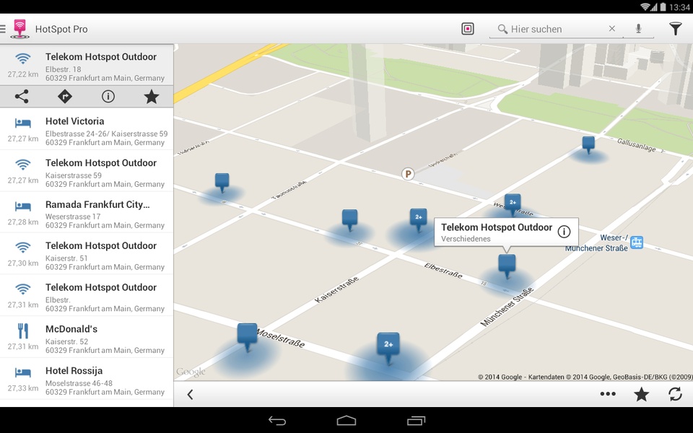Click the search magnifier icon
The width and height of the screenshot is (693, 433).
502,29
